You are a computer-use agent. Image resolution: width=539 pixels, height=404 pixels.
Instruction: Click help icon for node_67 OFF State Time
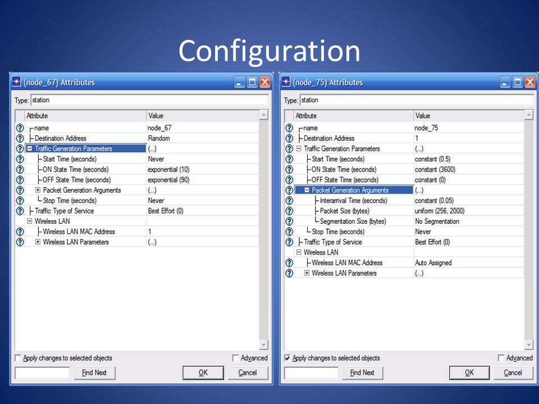20,180
